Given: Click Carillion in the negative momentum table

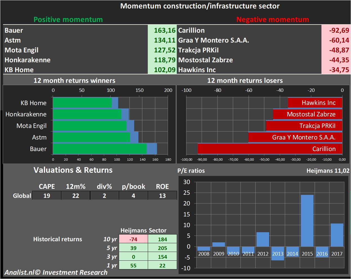Looking at the screenshot, I should 191,30.
